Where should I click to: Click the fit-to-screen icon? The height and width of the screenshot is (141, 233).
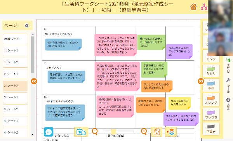156,132
